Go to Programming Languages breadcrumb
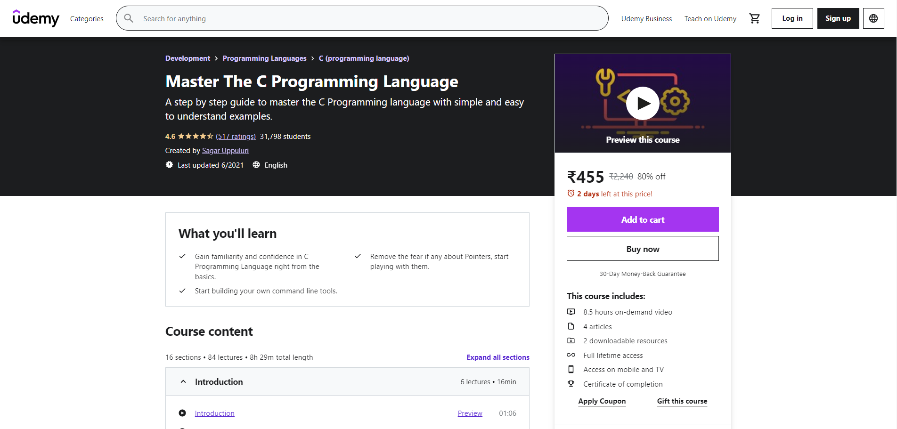897x429 pixels. click(x=264, y=58)
